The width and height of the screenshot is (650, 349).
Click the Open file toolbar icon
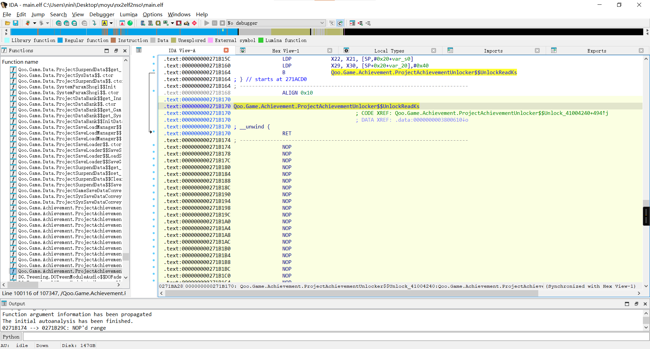(x=7, y=23)
